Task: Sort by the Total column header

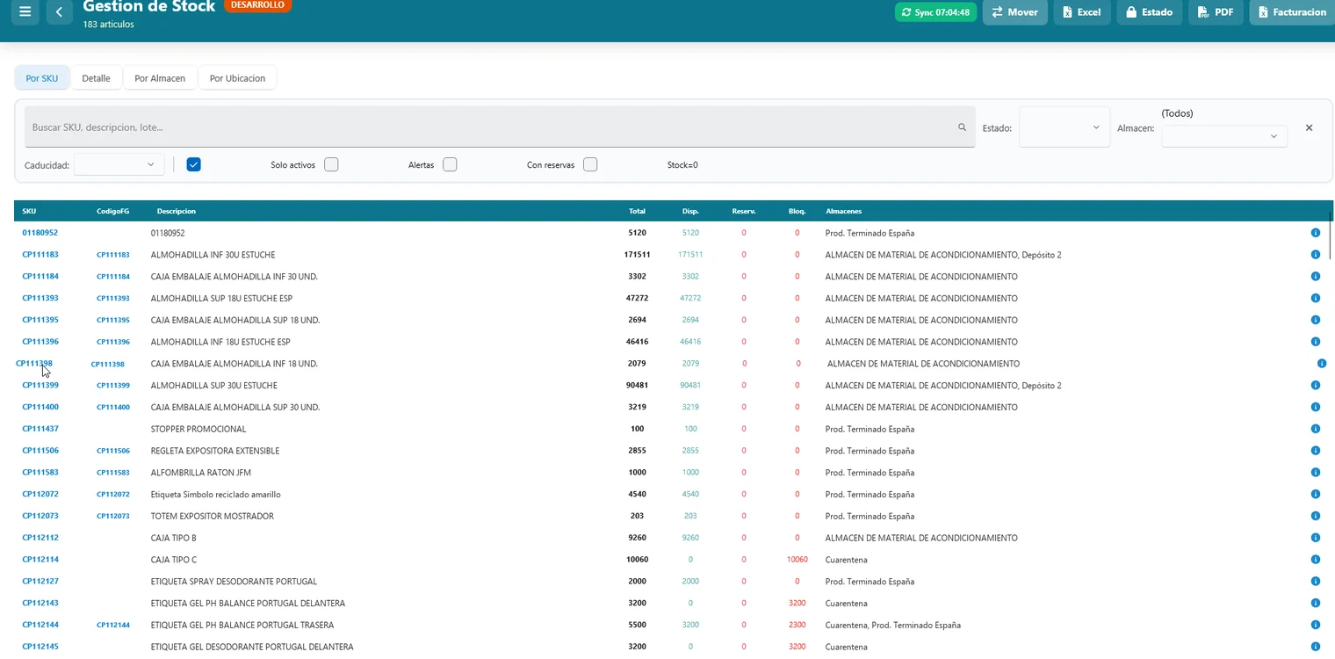Action: pyautogui.click(x=637, y=212)
